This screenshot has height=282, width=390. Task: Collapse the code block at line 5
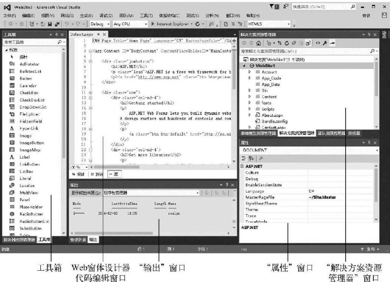(x=90, y=61)
